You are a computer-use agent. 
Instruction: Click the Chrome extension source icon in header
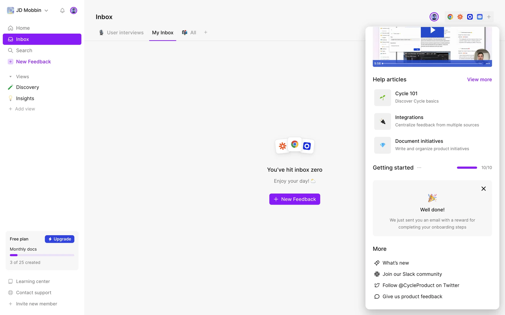tap(450, 17)
